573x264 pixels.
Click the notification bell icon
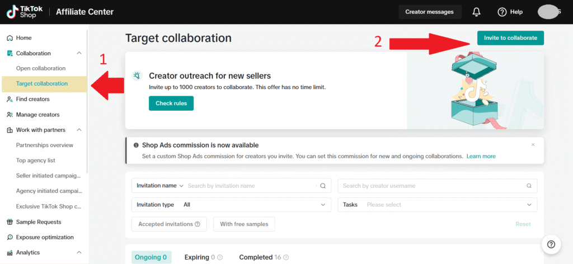point(476,12)
